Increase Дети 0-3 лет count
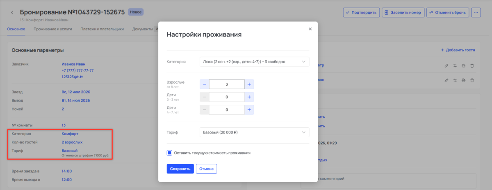The height and width of the screenshot is (190, 492). point(249,97)
